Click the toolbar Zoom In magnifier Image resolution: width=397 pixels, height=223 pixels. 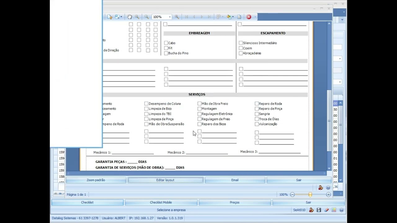(x=177, y=17)
